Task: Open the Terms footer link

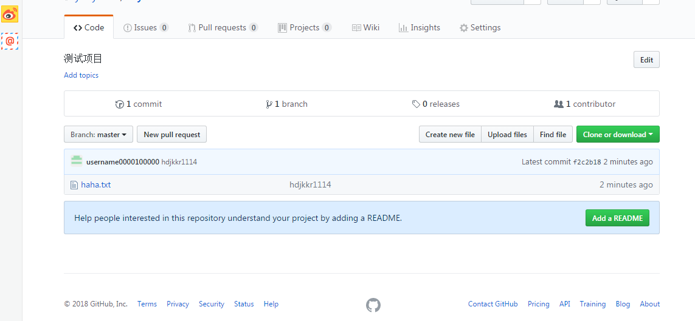Action: [x=147, y=304]
